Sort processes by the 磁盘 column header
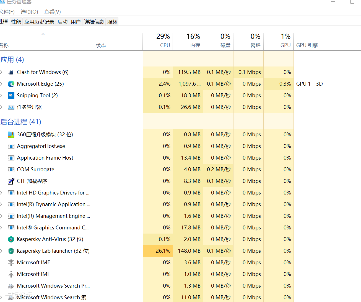The width and height of the screenshot is (361, 302). coord(218,41)
